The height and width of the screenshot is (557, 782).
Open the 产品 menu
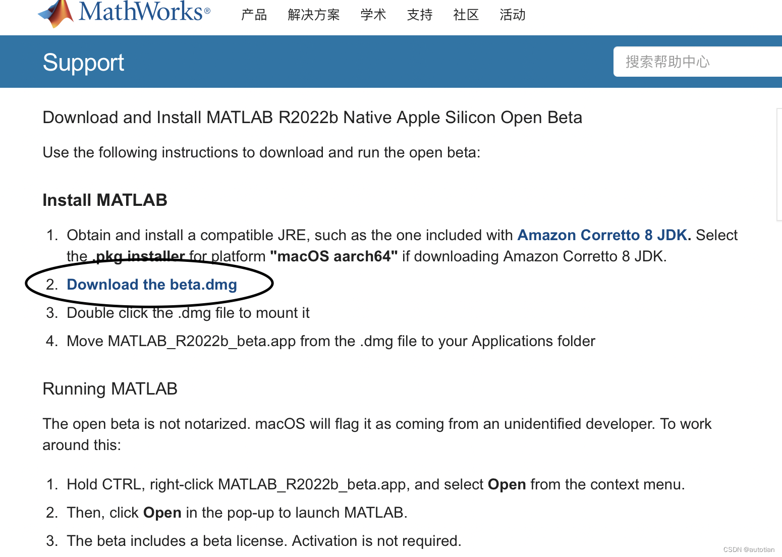254,15
